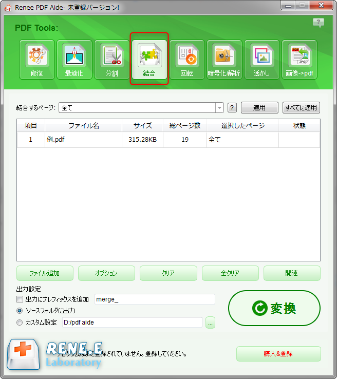Image resolution: width=337 pixels, height=379 pixels.
Task: Click the すべてに適用 button
Action: (x=301, y=107)
